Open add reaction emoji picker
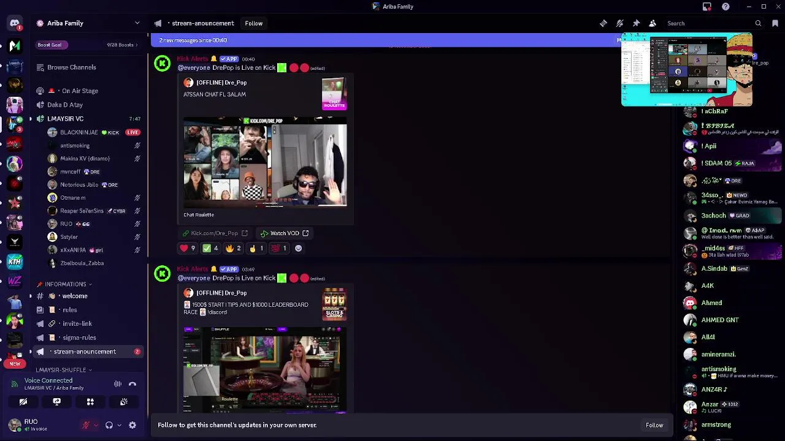The height and width of the screenshot is (441, 785). 299,248
